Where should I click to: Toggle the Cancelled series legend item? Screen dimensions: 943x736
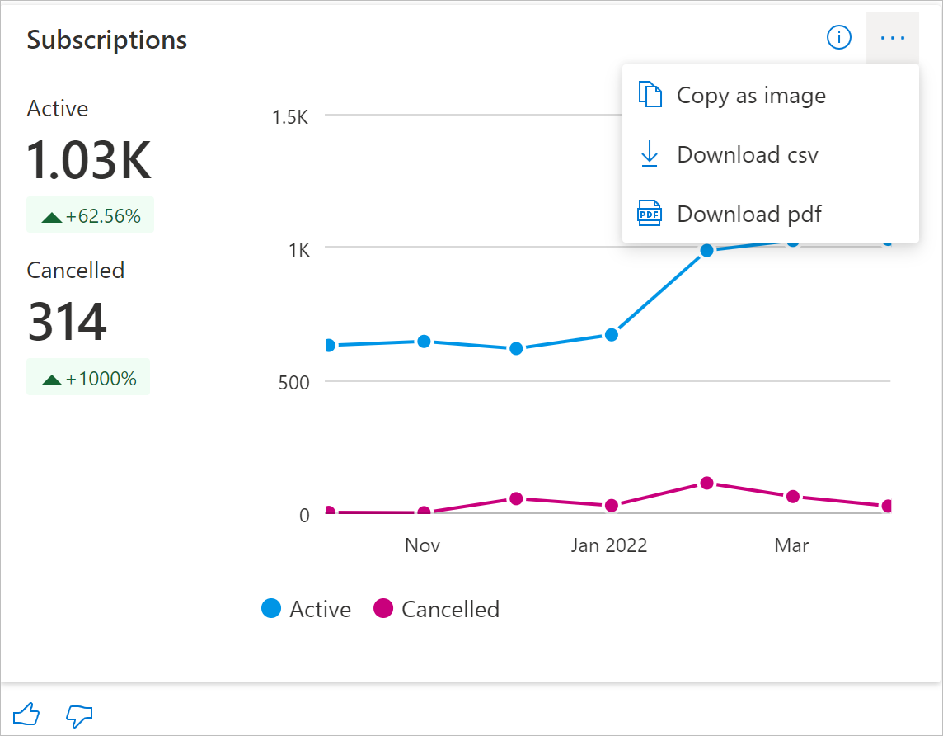pyautogui.click(x=450, y=609)
